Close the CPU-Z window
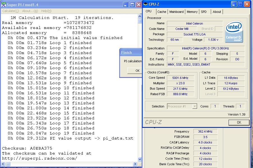 tap(247, 4)
